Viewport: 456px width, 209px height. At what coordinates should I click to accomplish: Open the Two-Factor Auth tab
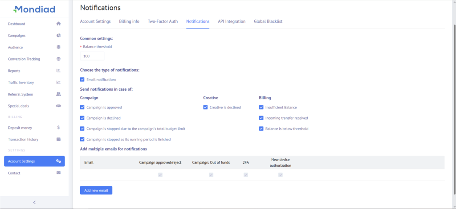[163, 21]
